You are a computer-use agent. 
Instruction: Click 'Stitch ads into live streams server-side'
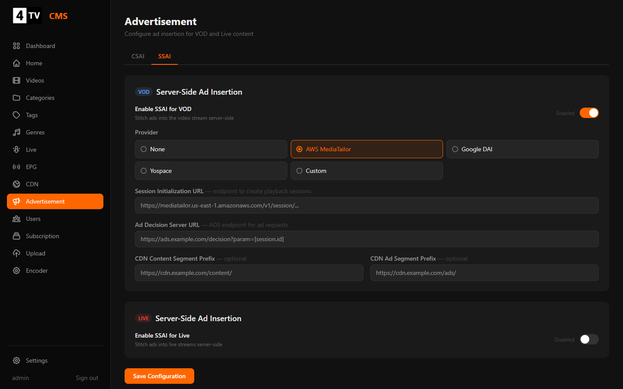pyautogui.click(x=179, y=344)
